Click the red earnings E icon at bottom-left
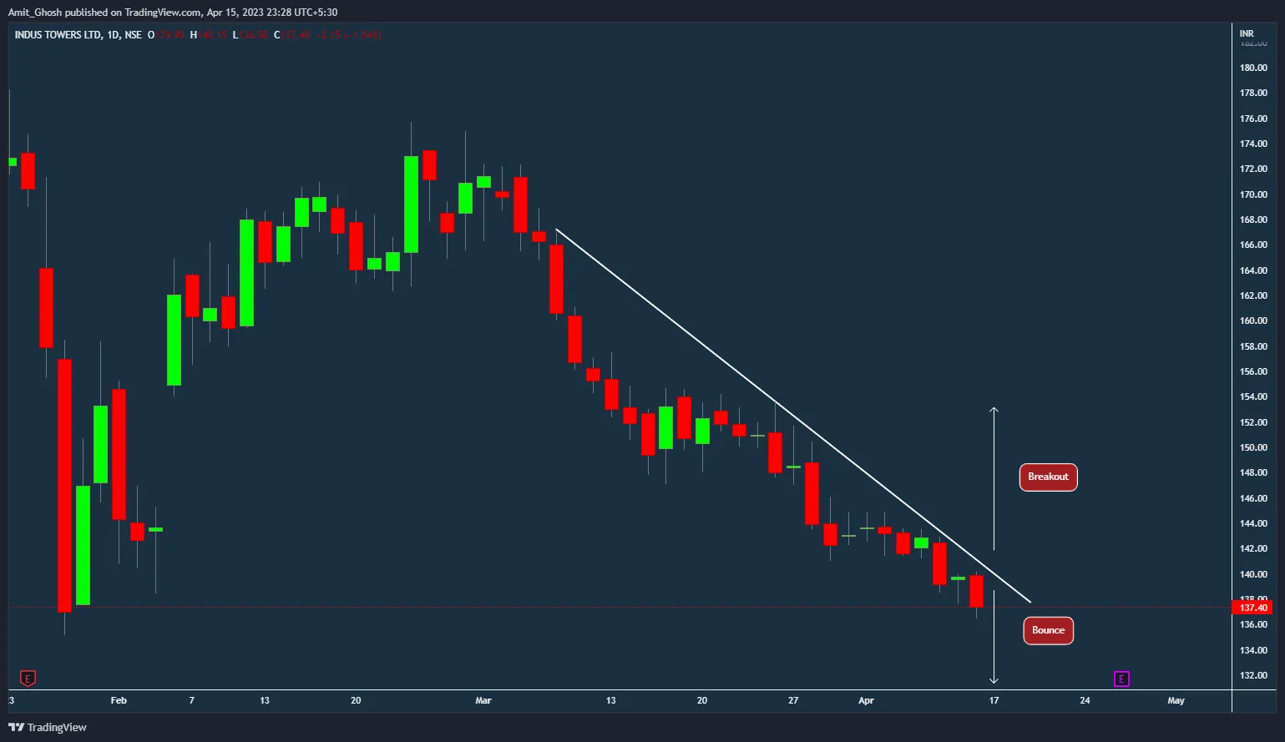This screenshot has height=742, width=1285. click(x=28, y=678)
